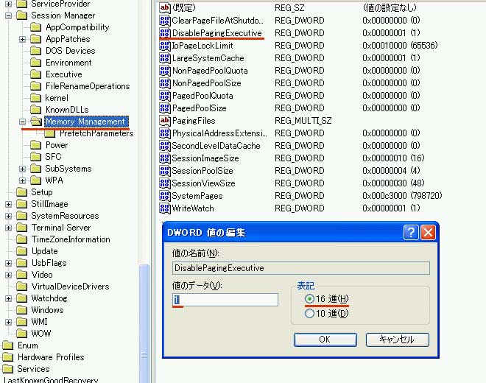
Task: Click OK in the DWORD edit dialog
Action: click(325, 340)
